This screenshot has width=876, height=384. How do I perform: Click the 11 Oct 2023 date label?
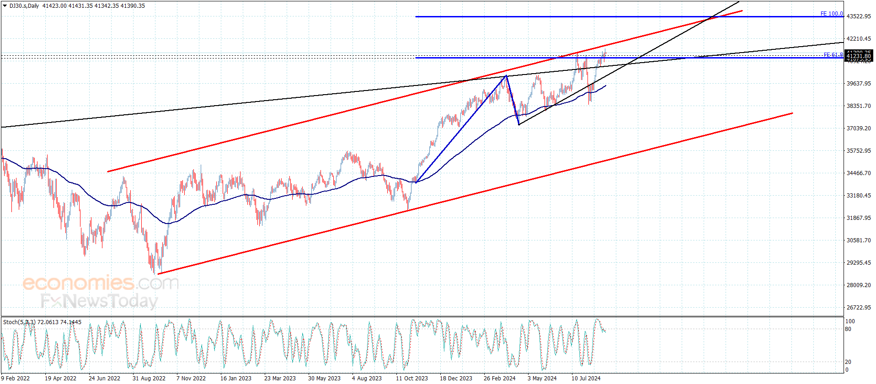coord(412,379)
